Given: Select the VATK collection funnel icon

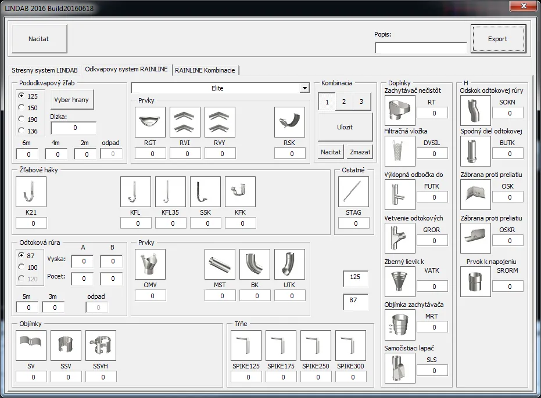Looking at the screenshot, I should click(400, 281).
